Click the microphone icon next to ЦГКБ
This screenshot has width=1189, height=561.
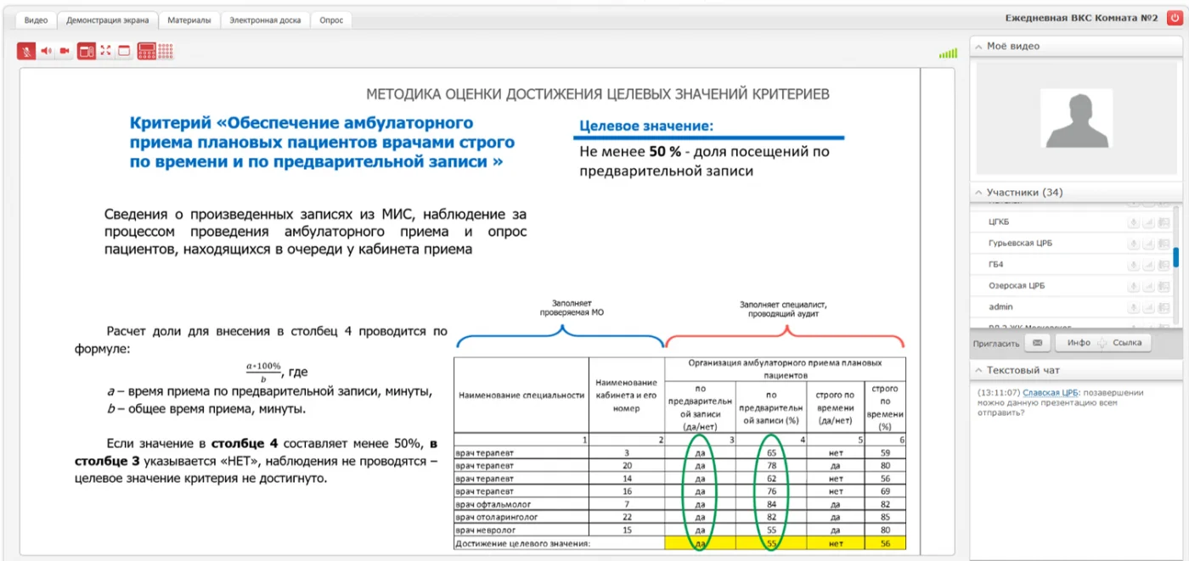pos(1132,222)
